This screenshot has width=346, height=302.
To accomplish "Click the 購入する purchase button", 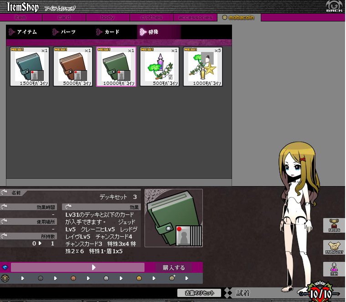I will tap(174, 268).
